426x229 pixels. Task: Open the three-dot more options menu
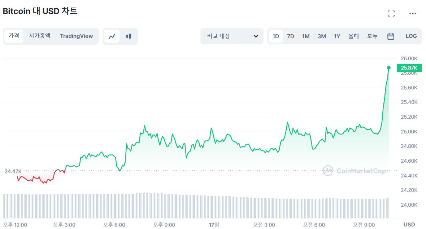pos(413,14)
